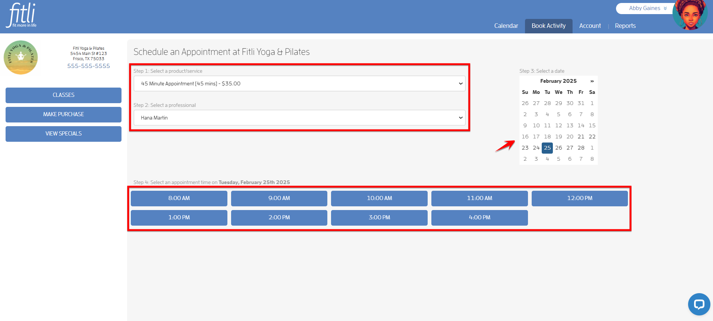Pick the 10:00 AM appointment time

(x=379, y=199)
